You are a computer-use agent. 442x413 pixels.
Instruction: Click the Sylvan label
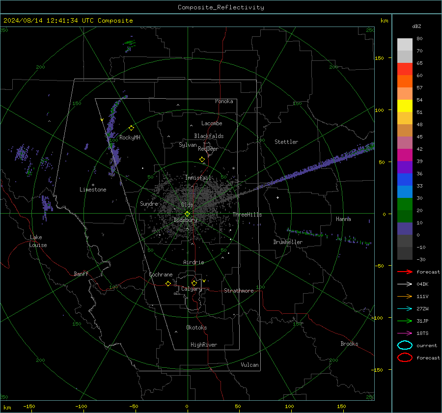click(x=188, y=145)
